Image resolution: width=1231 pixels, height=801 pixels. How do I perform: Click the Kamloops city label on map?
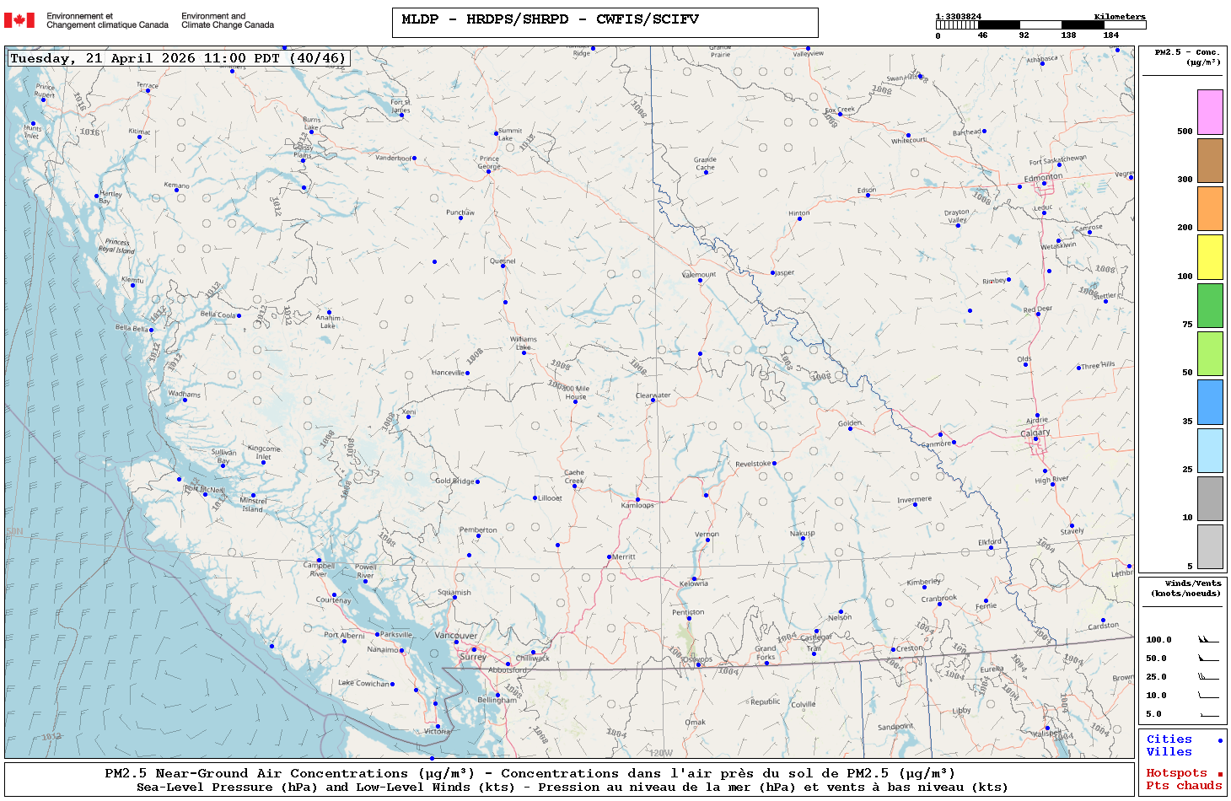pos(637,505)
